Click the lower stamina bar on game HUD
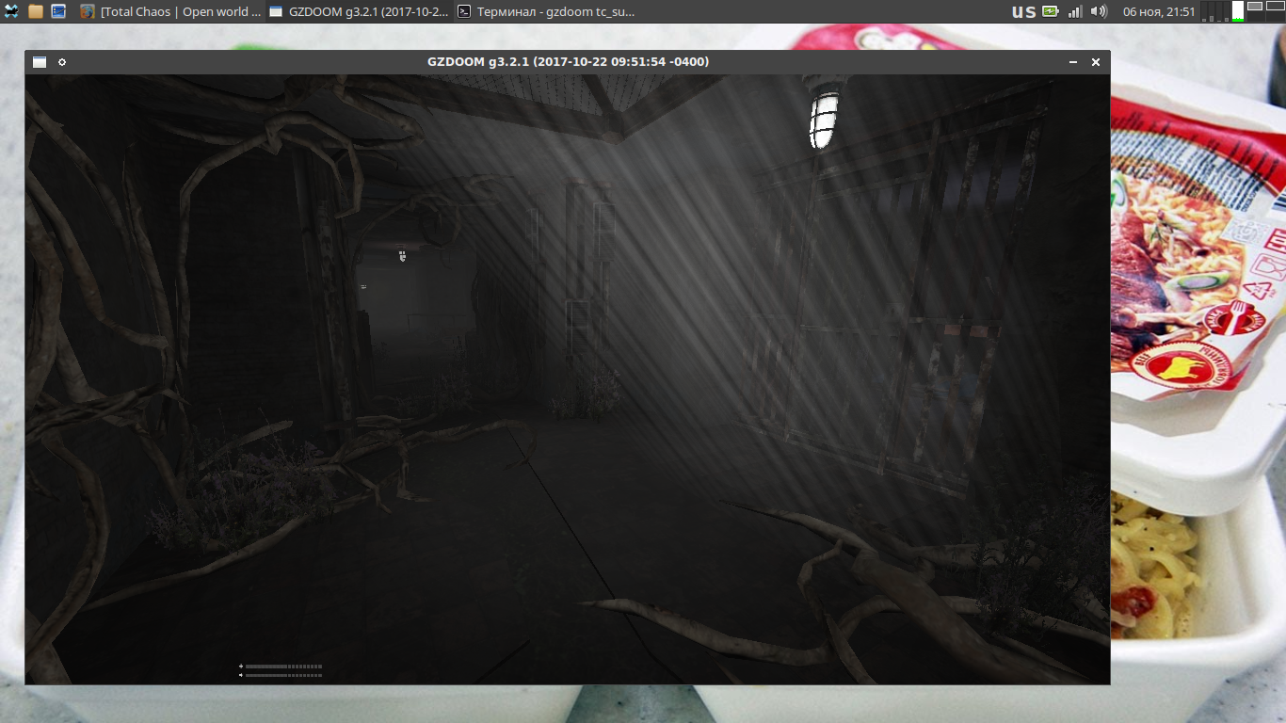Viewport: 1286px width, 723px height. coord(283,675)
